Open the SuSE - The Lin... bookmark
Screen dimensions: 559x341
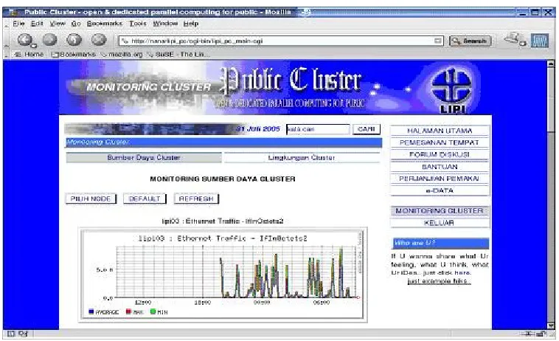[x=179, y=55]
